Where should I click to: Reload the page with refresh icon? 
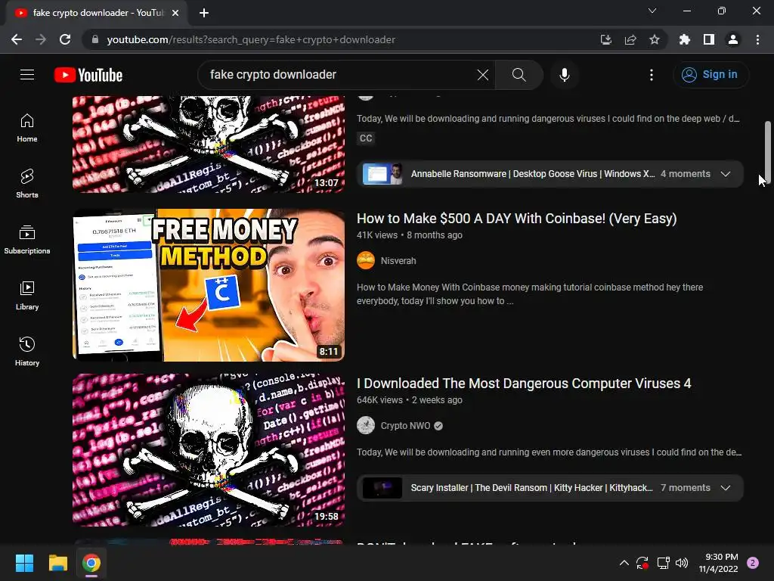[65, 39]
